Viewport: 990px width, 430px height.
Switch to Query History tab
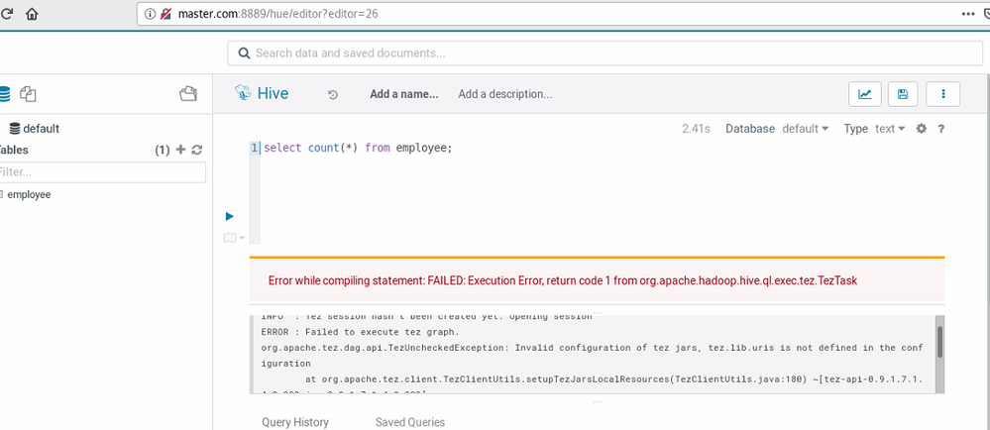tap(295, 422)
